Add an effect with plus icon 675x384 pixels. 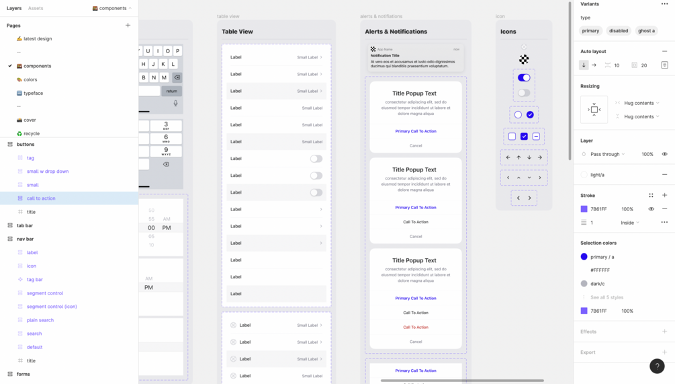click(x=664, y=332)
